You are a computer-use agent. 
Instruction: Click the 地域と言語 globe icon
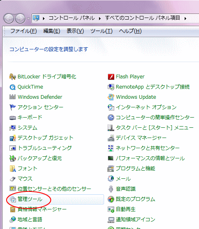coord(12,220)
